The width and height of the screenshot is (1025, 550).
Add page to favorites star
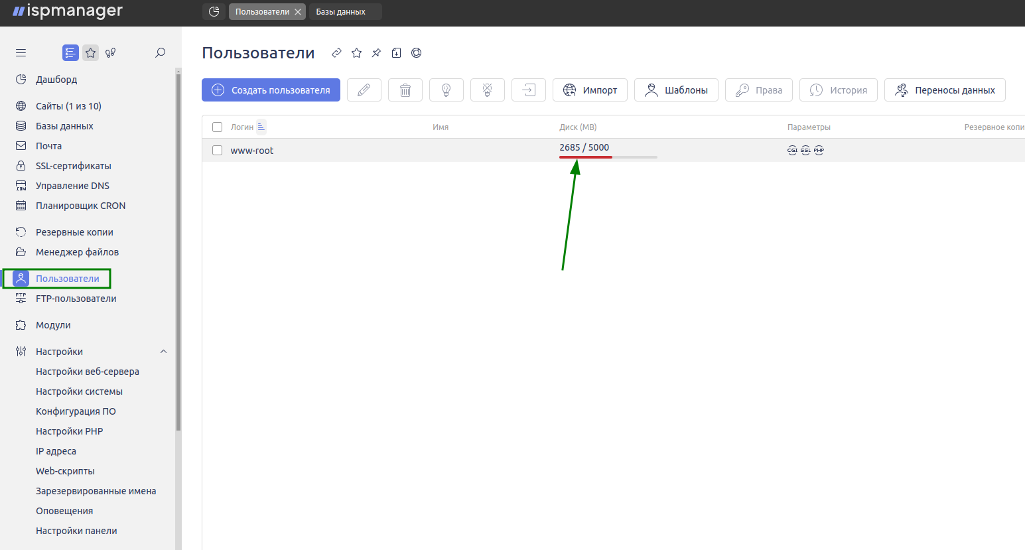click(356, 53)
